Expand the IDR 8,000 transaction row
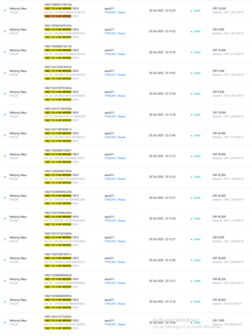This screenshot has height=336, width=252. (5, 239)
